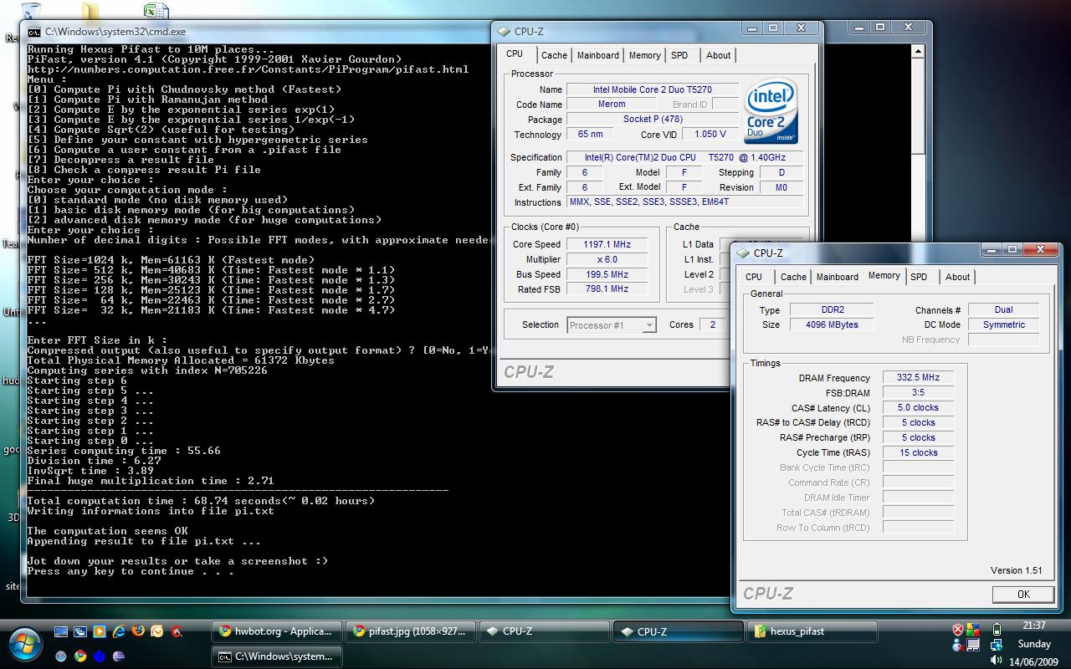Click title icon of CPU-Z CPU window
Viewport: 1071px width, 669px height.
[x=504, y=32]
